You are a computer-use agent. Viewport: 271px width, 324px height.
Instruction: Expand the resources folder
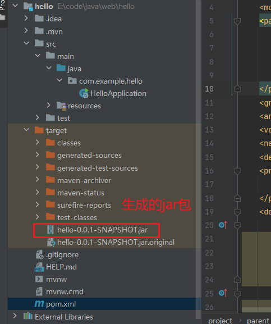click(48, 105)
